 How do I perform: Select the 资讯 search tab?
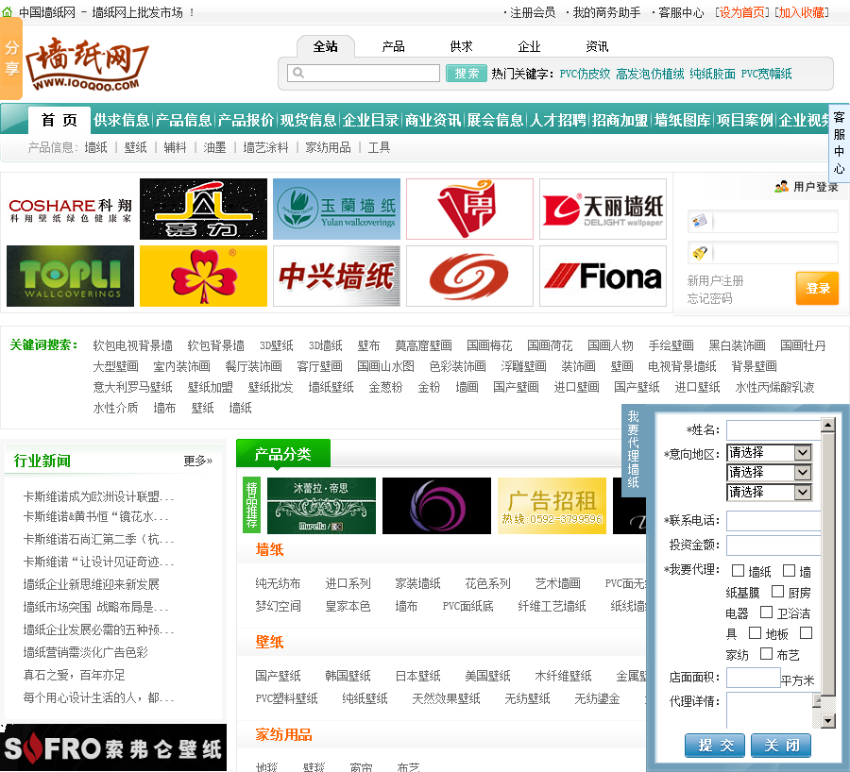597,46
